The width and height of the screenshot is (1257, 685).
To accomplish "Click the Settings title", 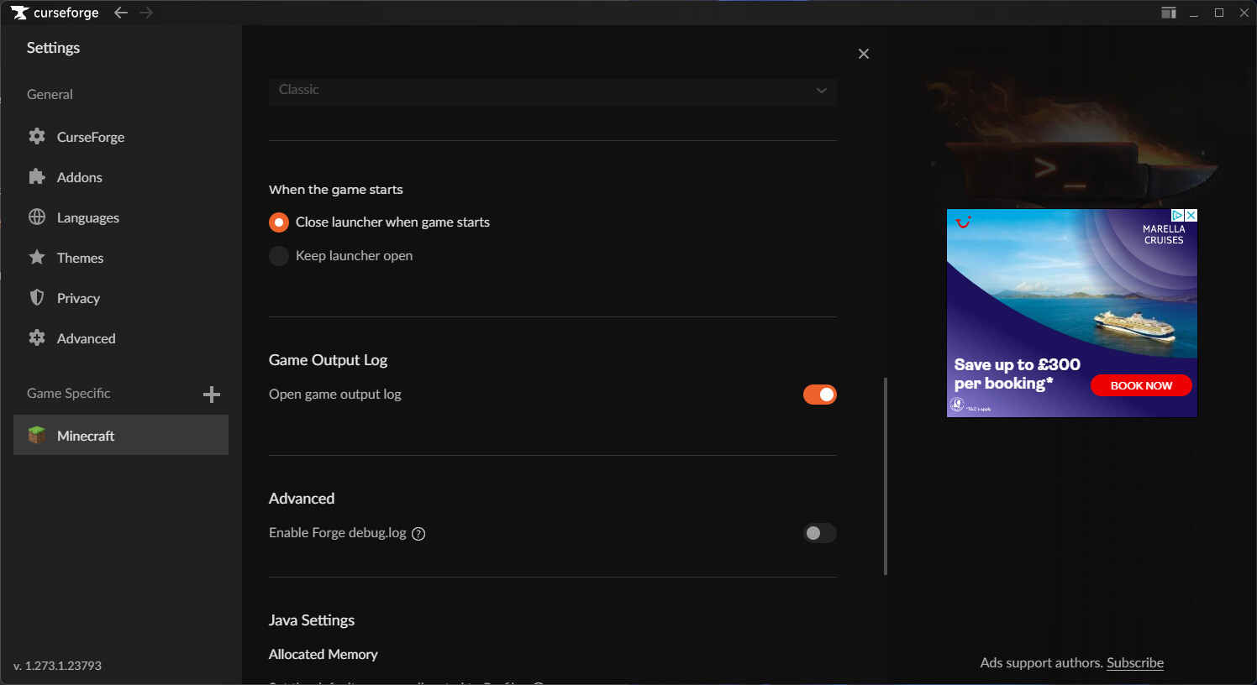I will (x=53, y=48).
